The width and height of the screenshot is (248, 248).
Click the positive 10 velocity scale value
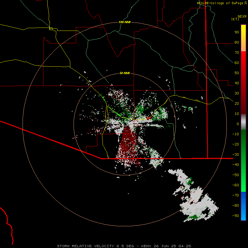[237, 114]
